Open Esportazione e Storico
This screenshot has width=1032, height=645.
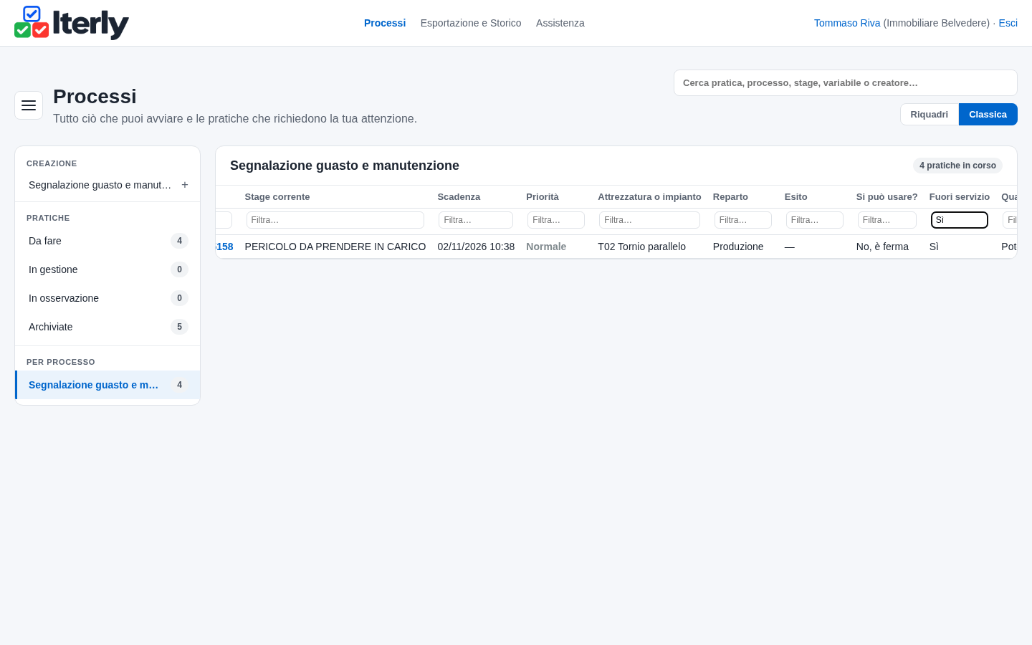click(x=471, y=23)
